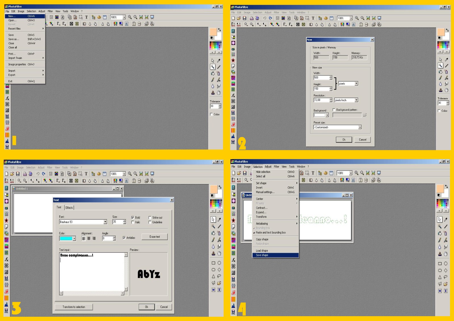Switch to the Effects tab in Text dialog

point(69,208)
